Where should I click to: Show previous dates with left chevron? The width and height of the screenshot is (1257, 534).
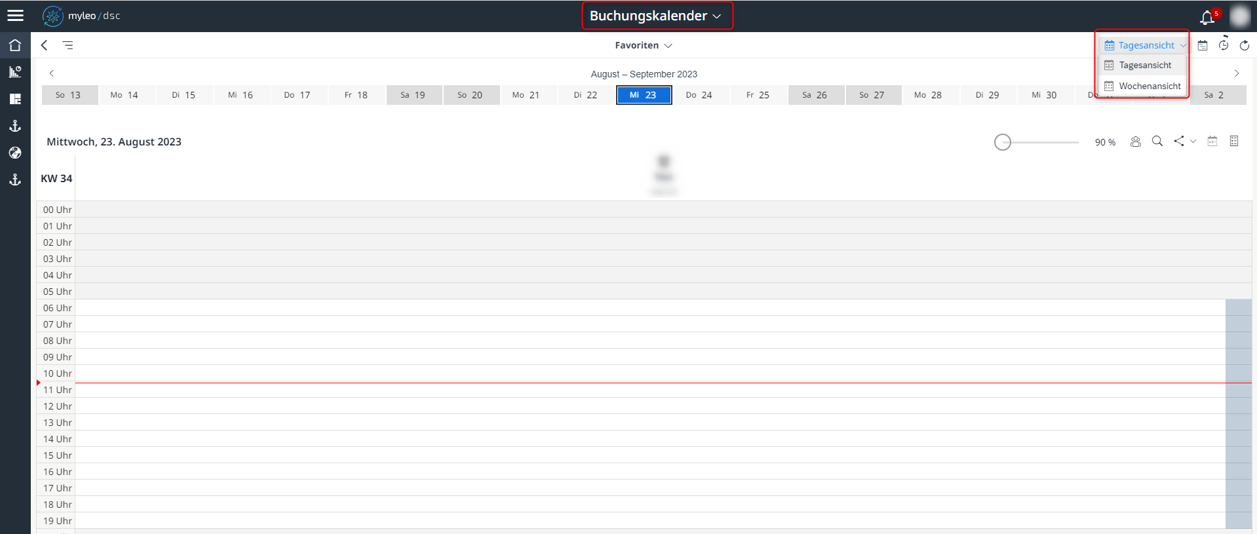coord(52,73)
